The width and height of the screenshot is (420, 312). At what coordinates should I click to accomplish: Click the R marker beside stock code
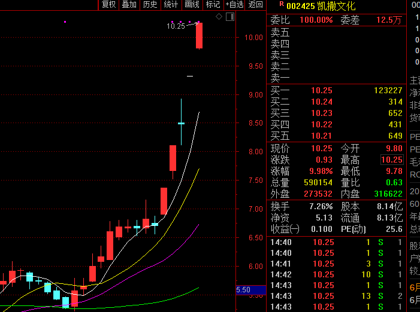pos(282,4)
